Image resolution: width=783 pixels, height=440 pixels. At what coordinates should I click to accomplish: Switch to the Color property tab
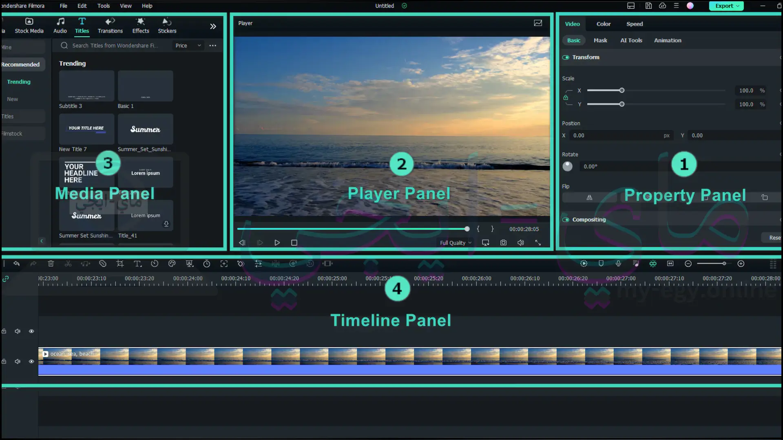pos(604,24)
